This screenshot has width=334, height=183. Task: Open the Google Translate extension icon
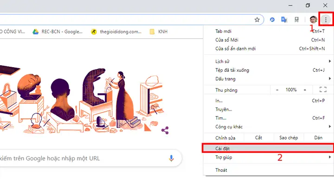click(x=284, y=19)
